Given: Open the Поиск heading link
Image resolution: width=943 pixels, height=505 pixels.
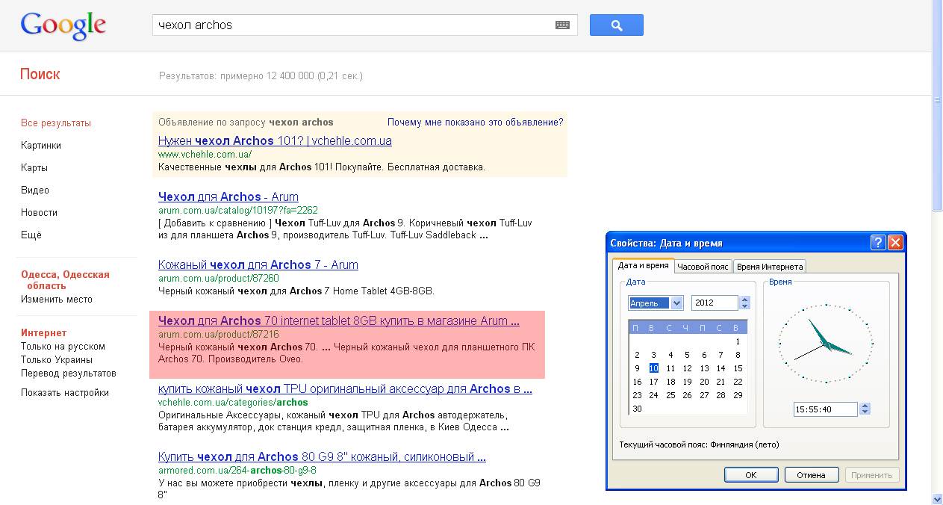Looking at the screenshot, I should point(40,75).
